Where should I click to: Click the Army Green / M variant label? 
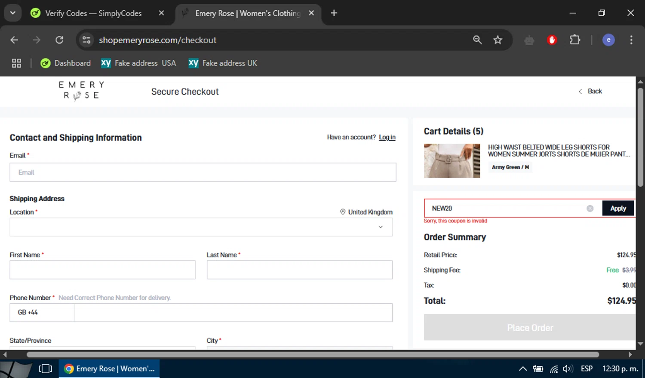(510, 167)
